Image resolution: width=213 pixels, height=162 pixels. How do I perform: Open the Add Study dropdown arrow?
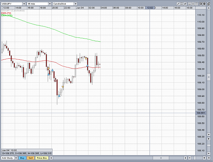click(x=16, y=158)
